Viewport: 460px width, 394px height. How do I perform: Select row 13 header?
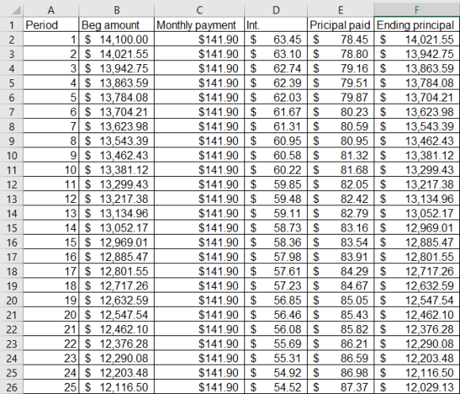(11, 199)
